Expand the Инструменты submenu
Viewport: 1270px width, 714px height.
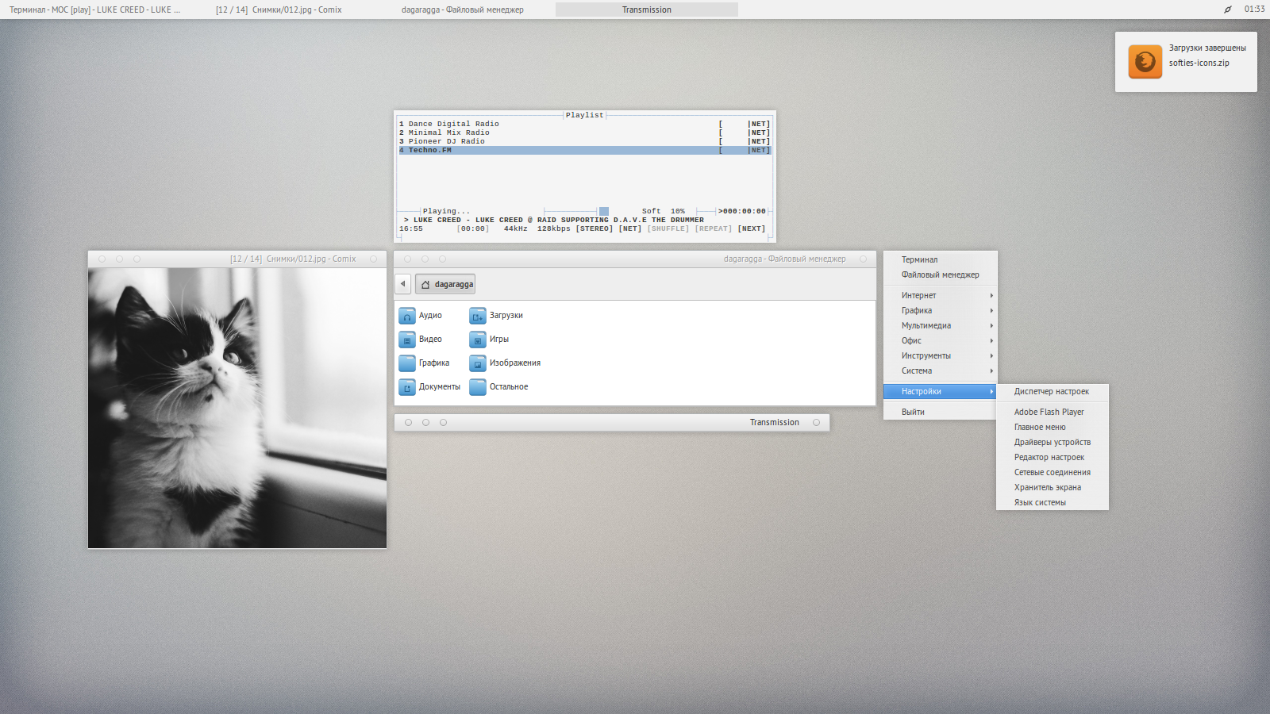(940, 356)
